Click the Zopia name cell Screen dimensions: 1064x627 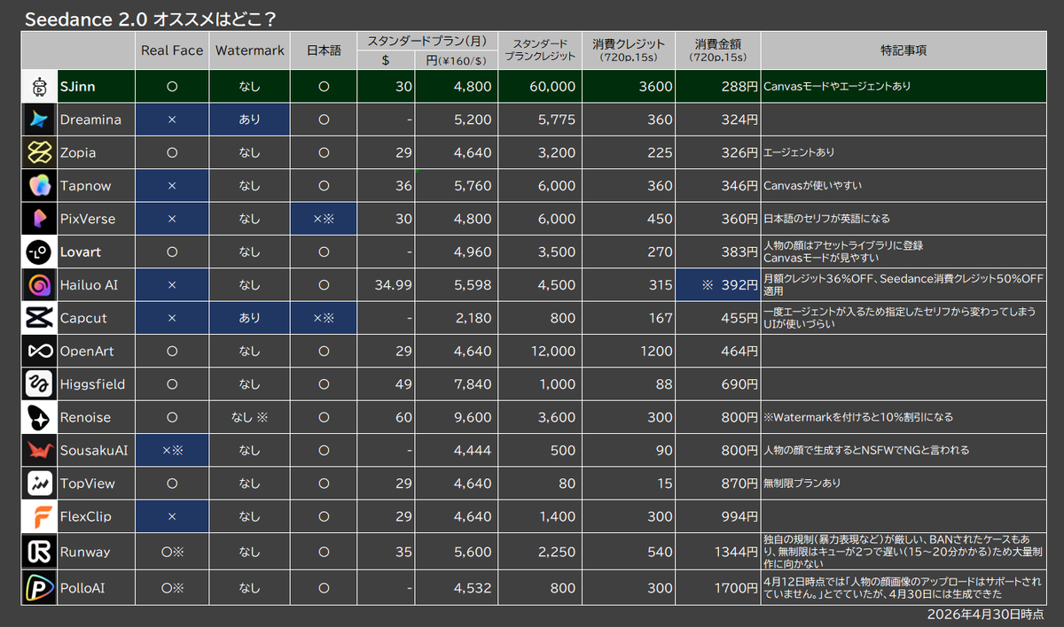coord(96,152)
